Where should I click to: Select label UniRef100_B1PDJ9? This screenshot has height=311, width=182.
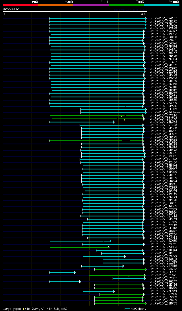tap(164, 172)
